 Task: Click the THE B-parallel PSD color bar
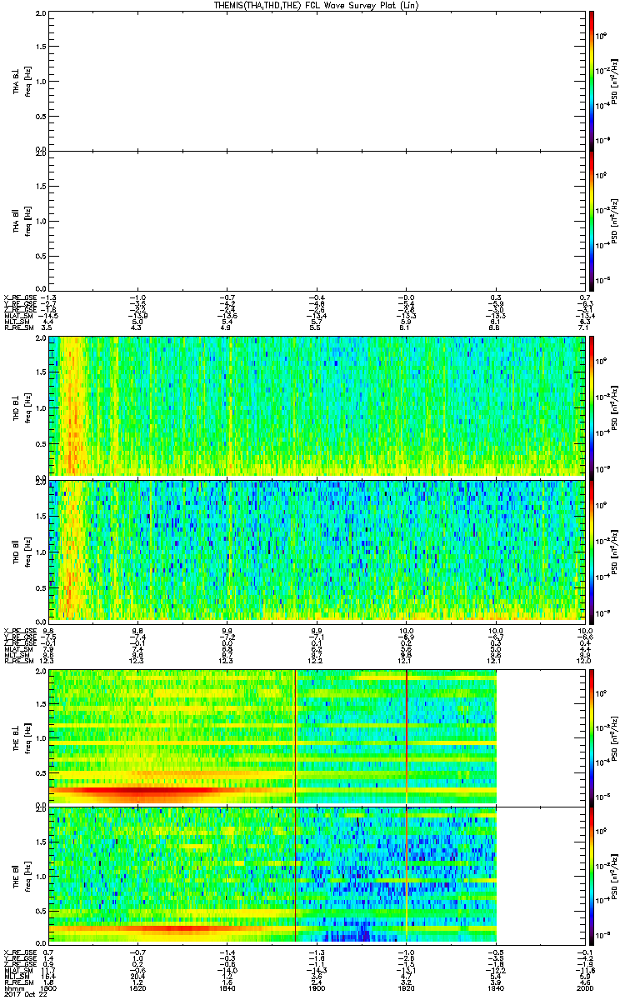(x=591, y=875)
